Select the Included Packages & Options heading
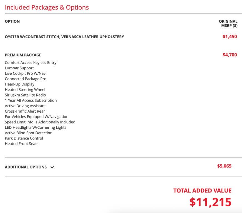This screenshot has height=213, width=242. point(47,7)
